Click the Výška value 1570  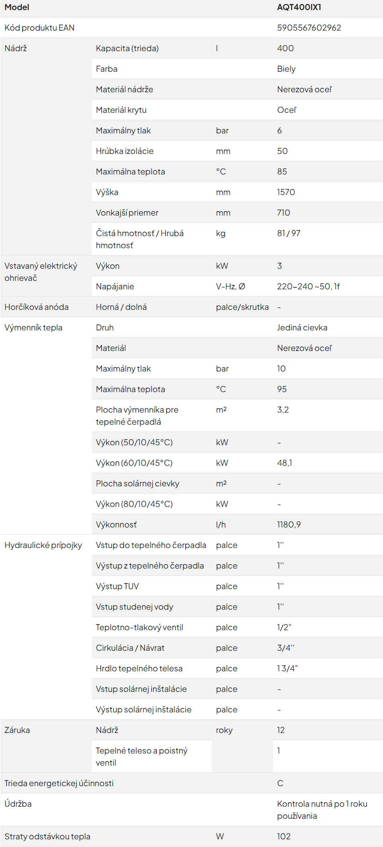coord(286,192)
